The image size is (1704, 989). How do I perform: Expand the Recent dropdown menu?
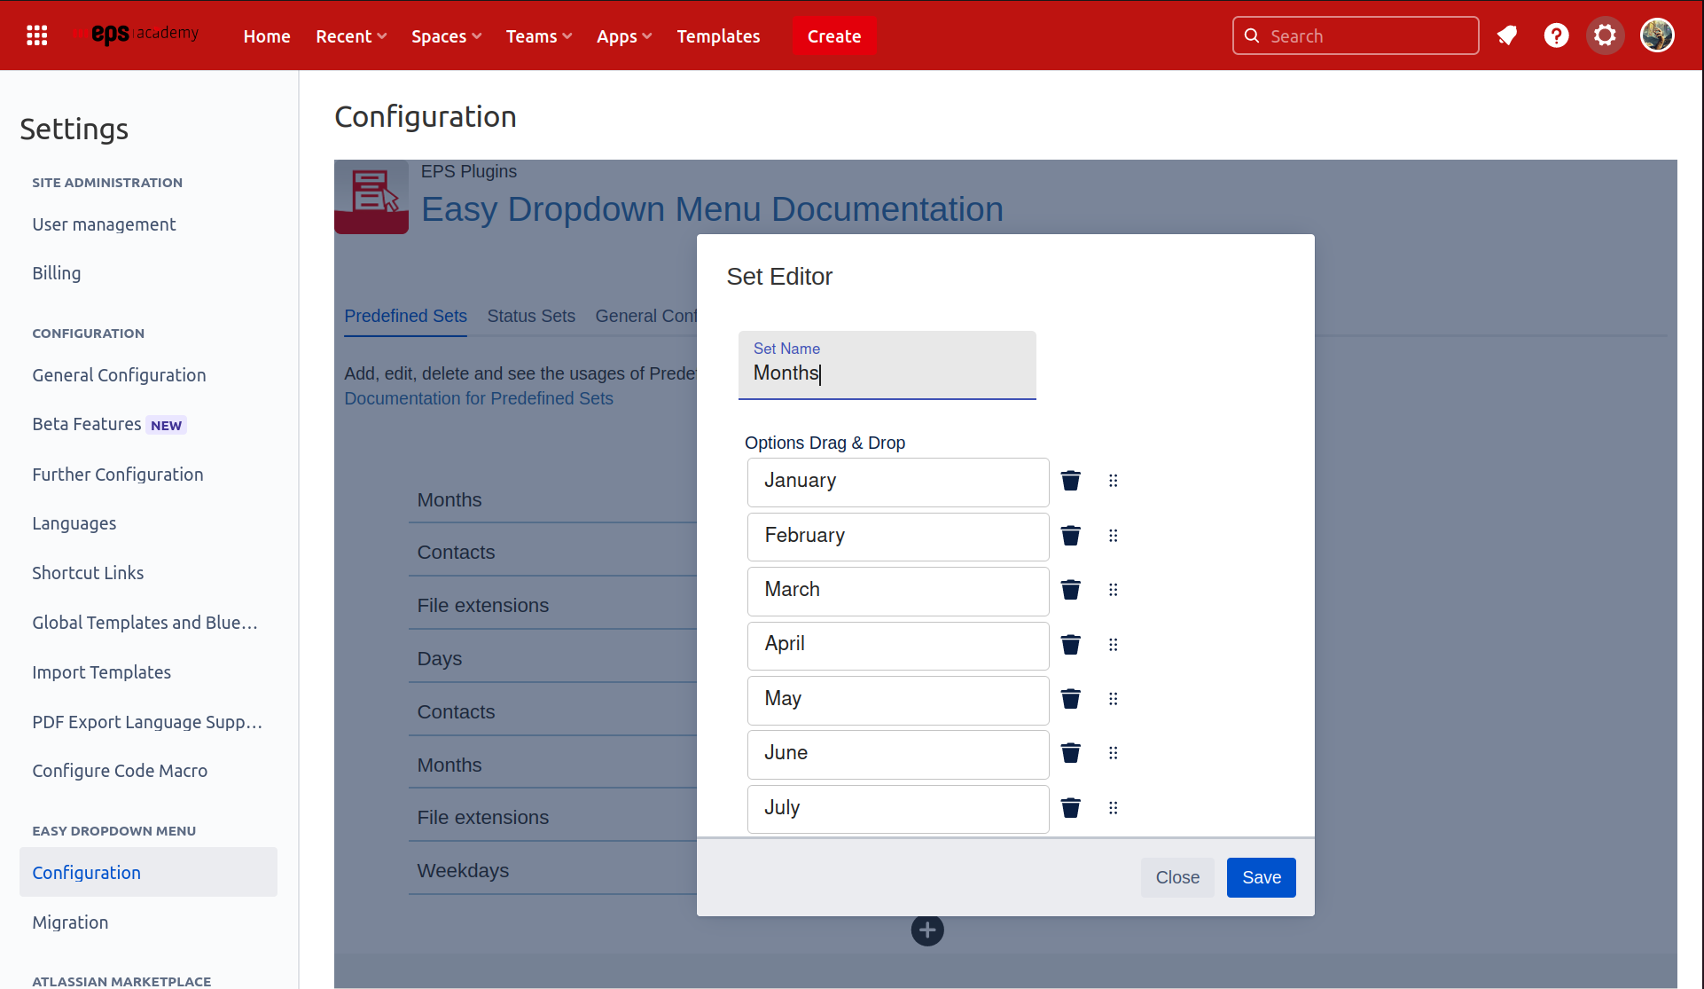pos(351,36)
